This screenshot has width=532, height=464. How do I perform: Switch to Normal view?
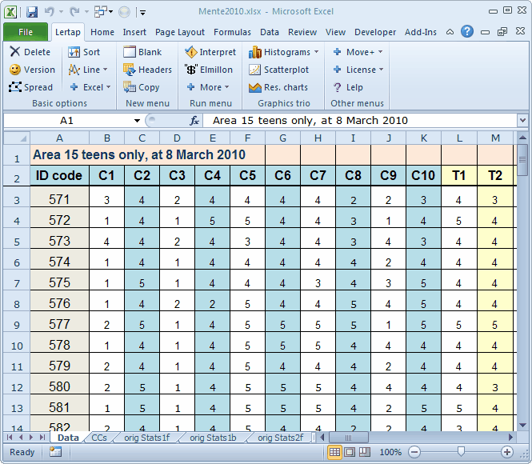334,452
